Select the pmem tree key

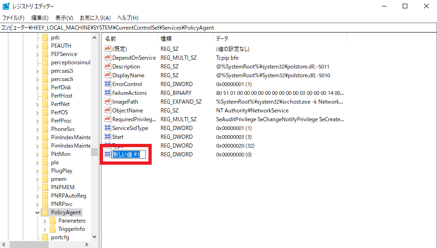(58, 179)
